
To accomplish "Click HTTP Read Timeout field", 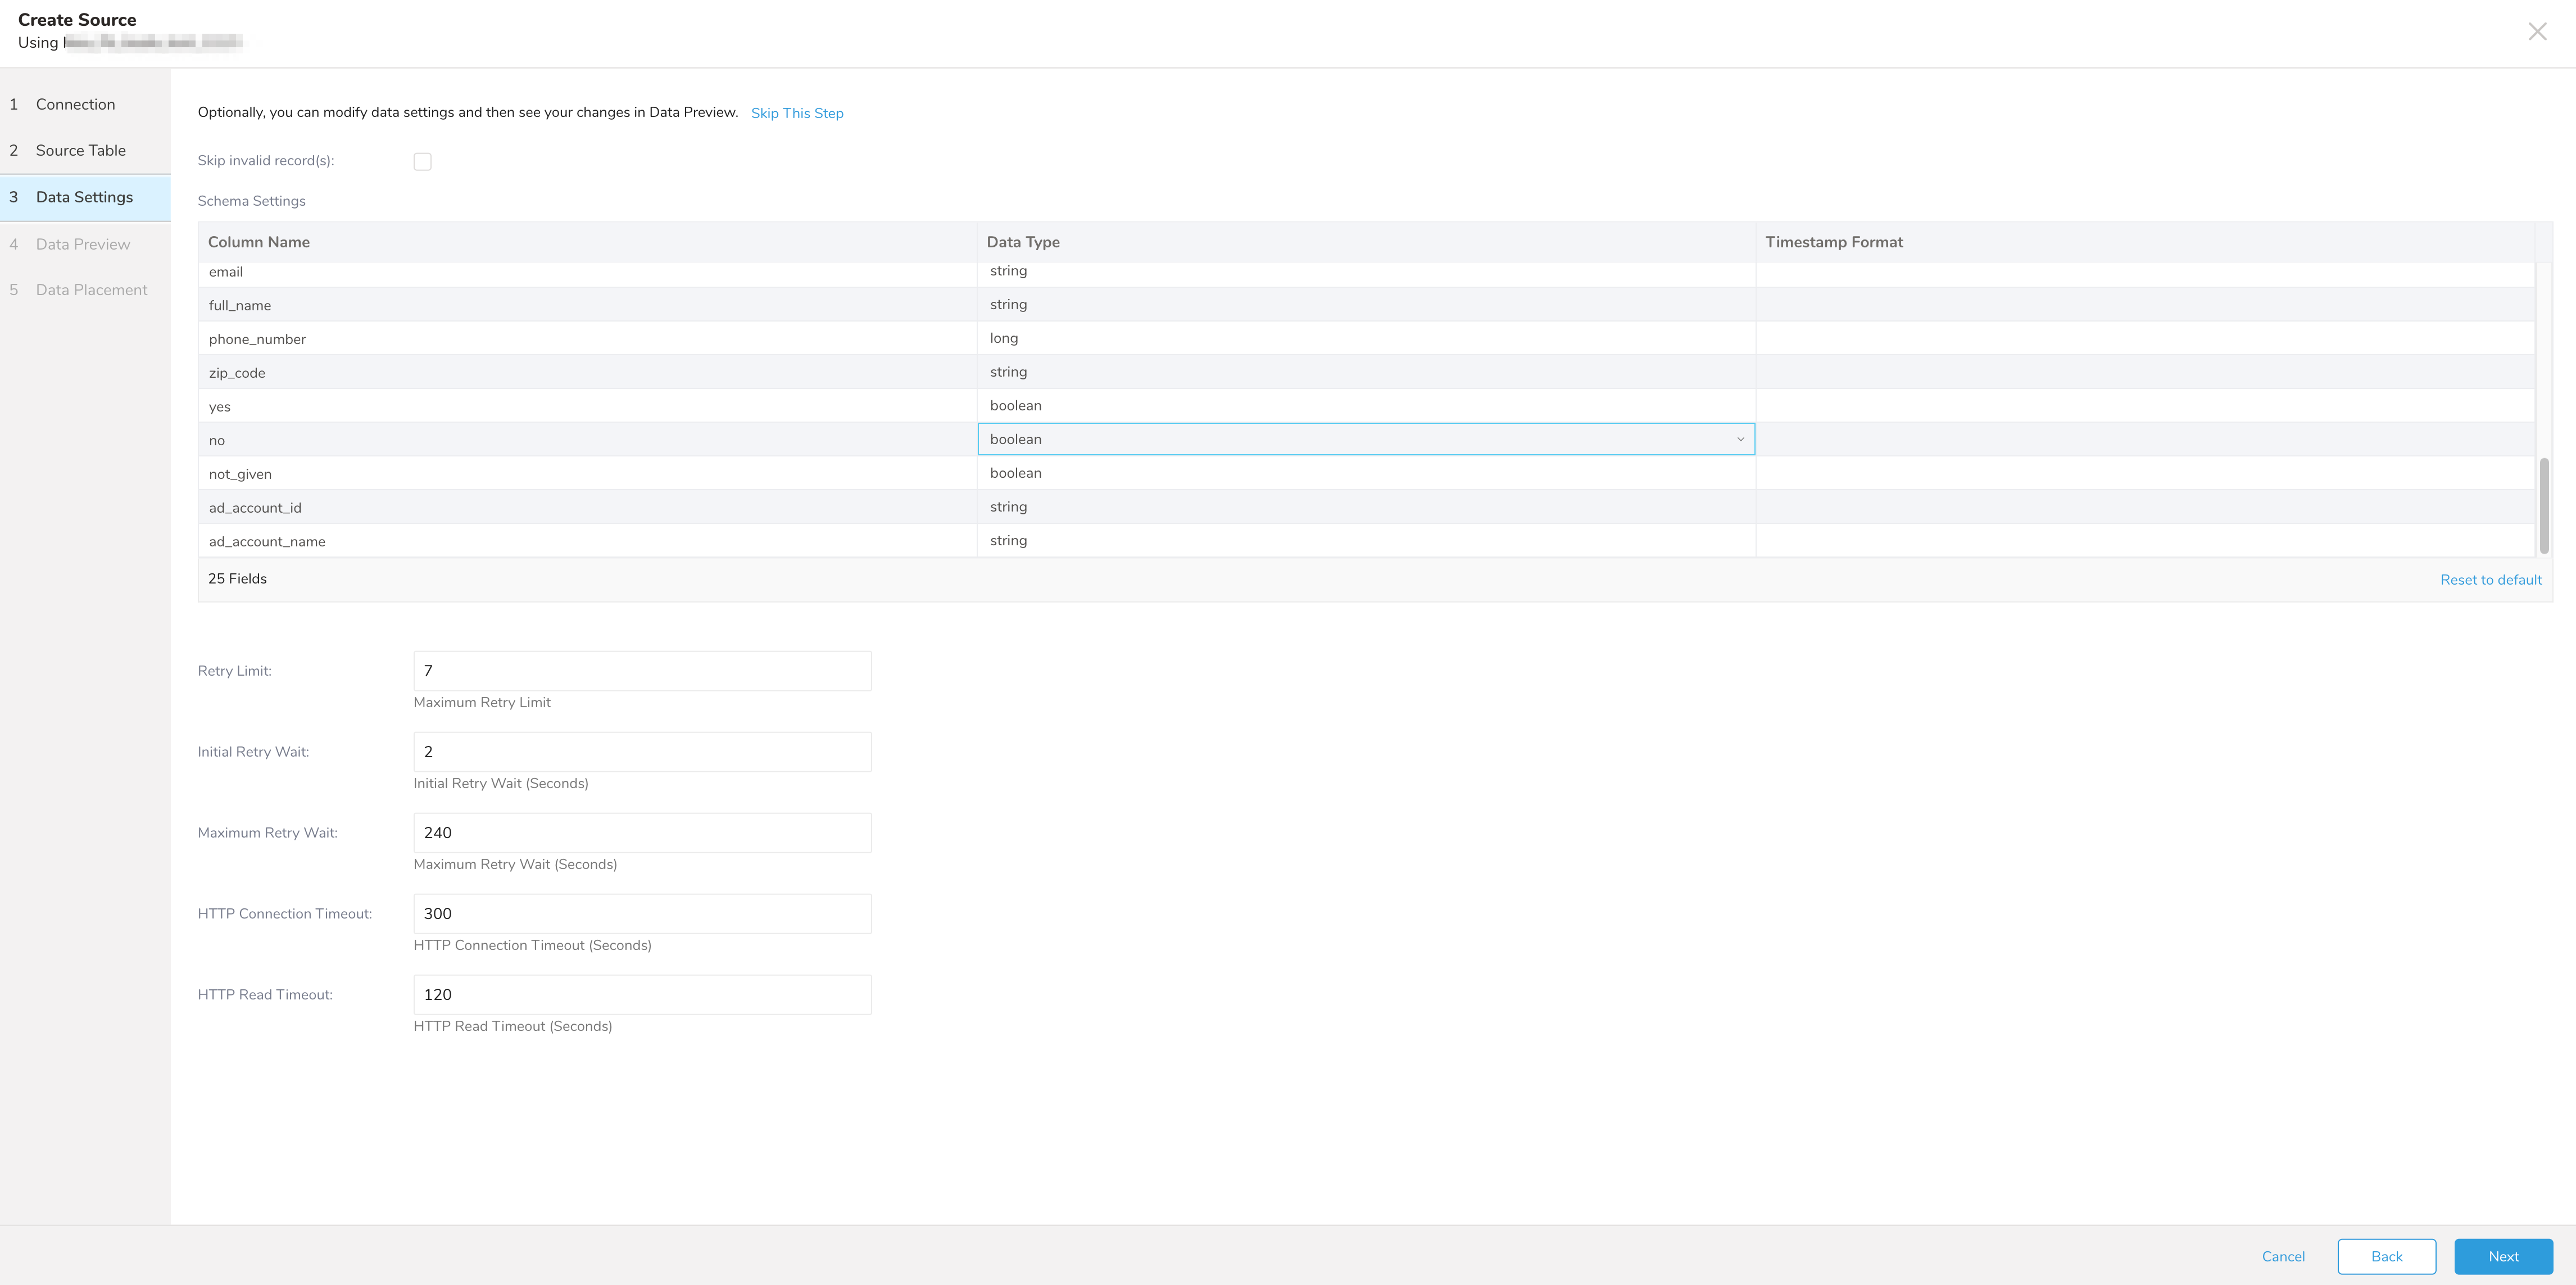I will tap(642, 995).
